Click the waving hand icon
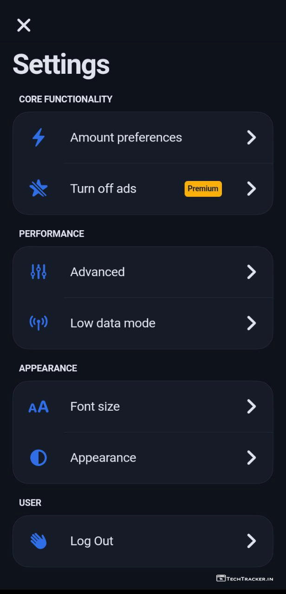Viewport: 286px width, 594px height. click(39, 541)
